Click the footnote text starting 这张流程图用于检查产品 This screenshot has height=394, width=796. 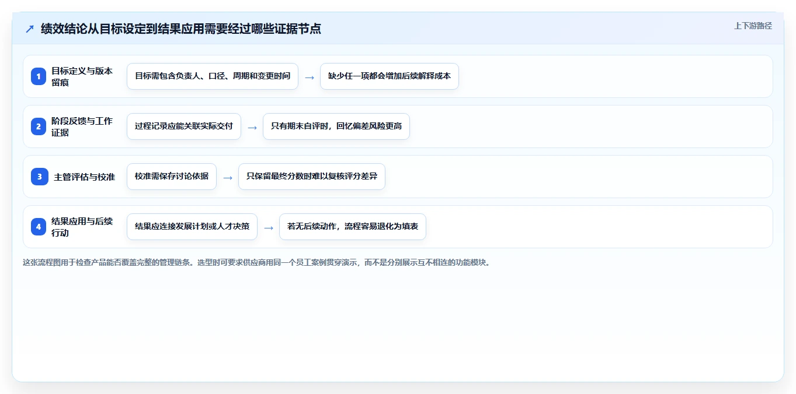(x=256, y=263)
